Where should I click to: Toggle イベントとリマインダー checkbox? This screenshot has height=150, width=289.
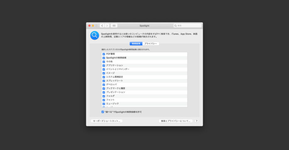pyautogui.click(x=104, y=69)
